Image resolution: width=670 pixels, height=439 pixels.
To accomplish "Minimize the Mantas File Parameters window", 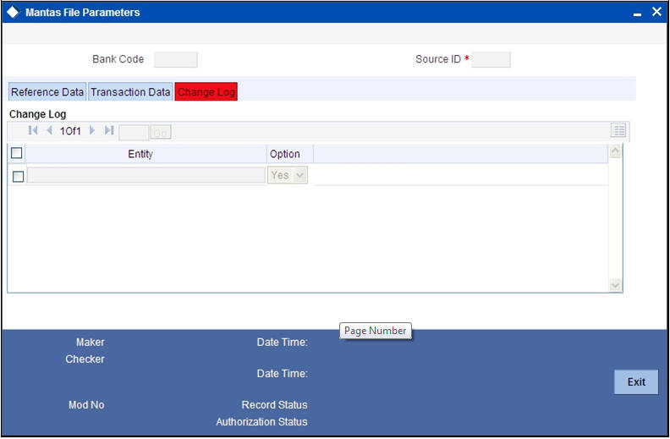I will coord(637,14).
